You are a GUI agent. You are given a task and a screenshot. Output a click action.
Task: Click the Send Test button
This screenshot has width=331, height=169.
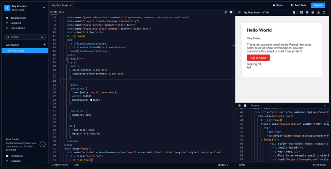click(298, 5)
